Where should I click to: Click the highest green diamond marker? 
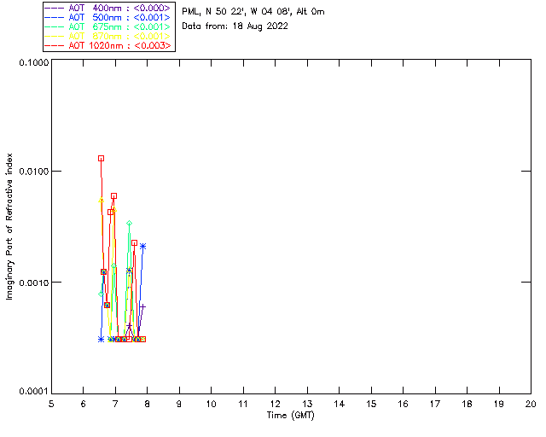pos(129,224)
